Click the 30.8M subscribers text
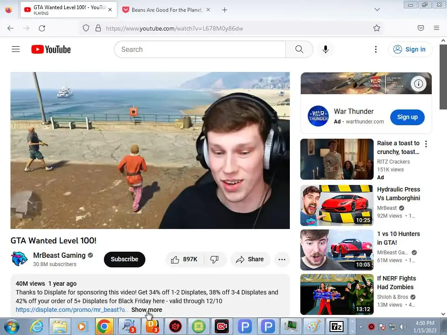Screen dimensions: 447x335 (x=55, y=264)
